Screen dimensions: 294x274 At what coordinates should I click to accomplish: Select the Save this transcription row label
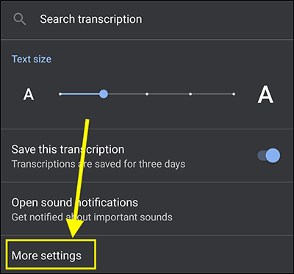(x=68, y=149)
